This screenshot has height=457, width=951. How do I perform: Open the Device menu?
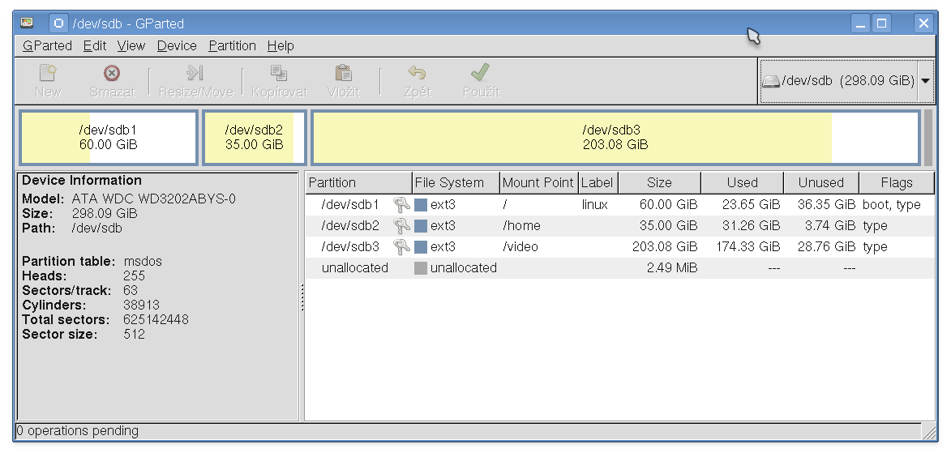(177, 46)
